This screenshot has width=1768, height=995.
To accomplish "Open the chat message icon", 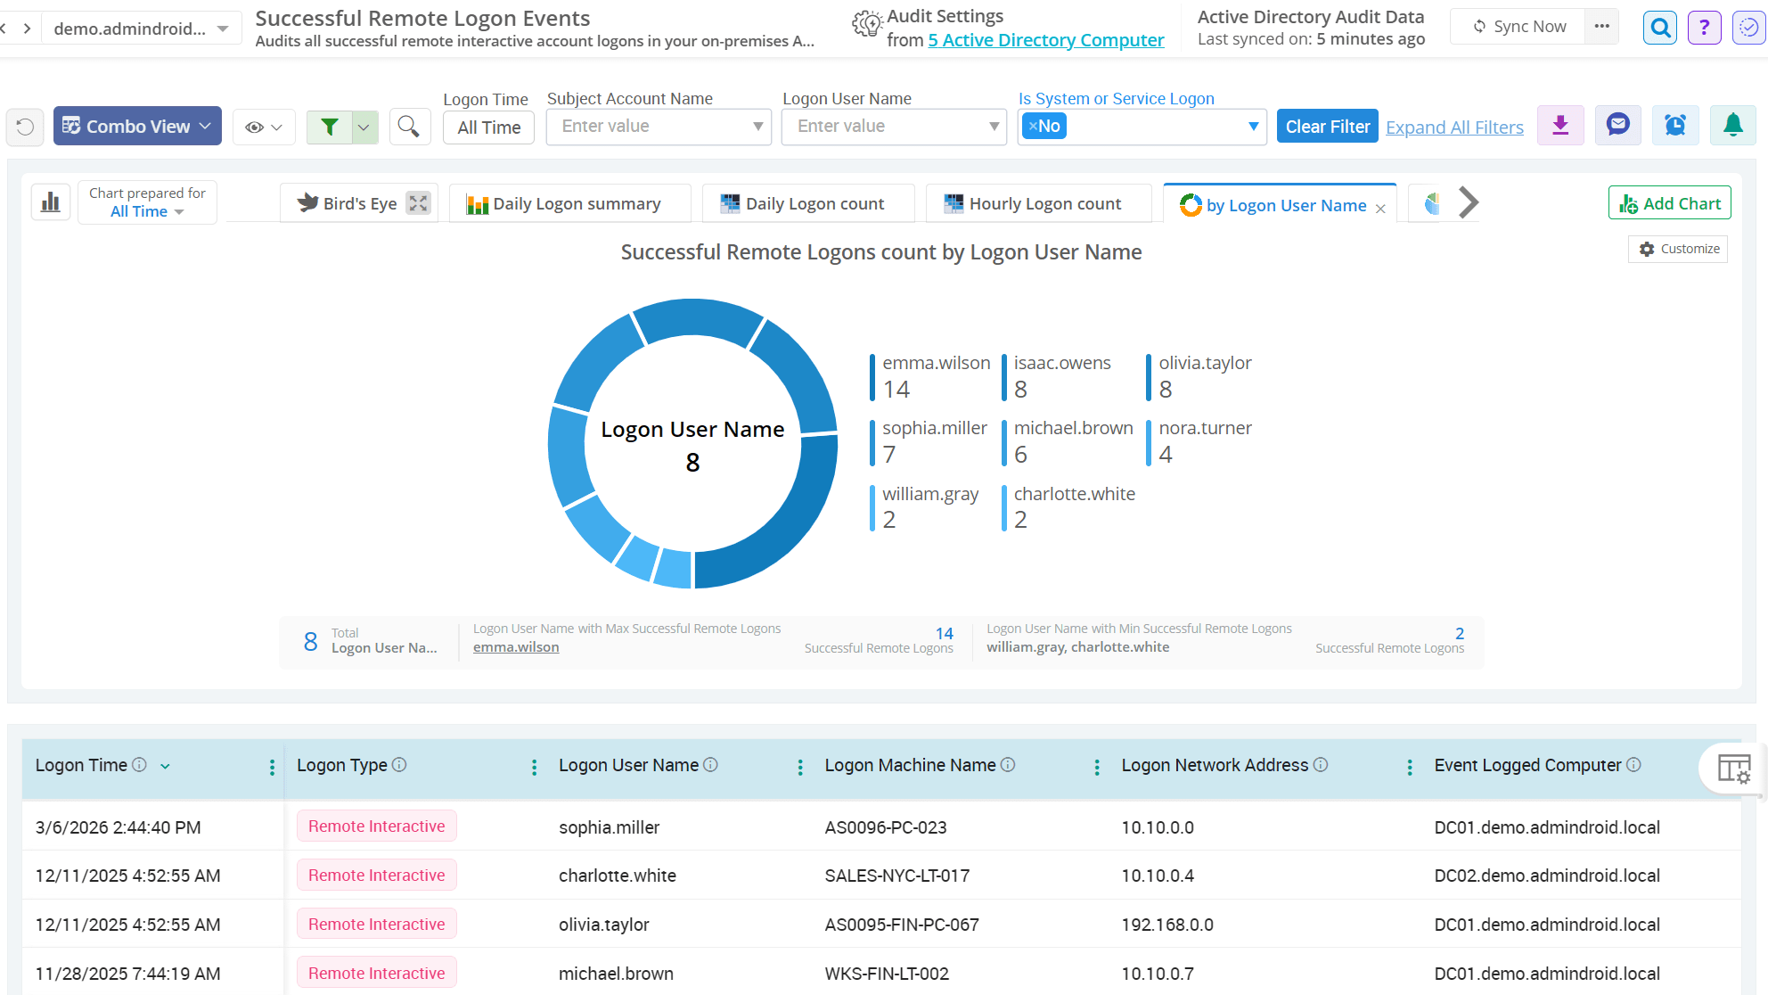I will pos(1618,126).
